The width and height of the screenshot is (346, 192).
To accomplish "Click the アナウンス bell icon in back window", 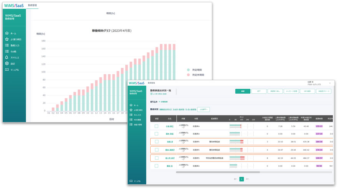I will pos(7,57).
